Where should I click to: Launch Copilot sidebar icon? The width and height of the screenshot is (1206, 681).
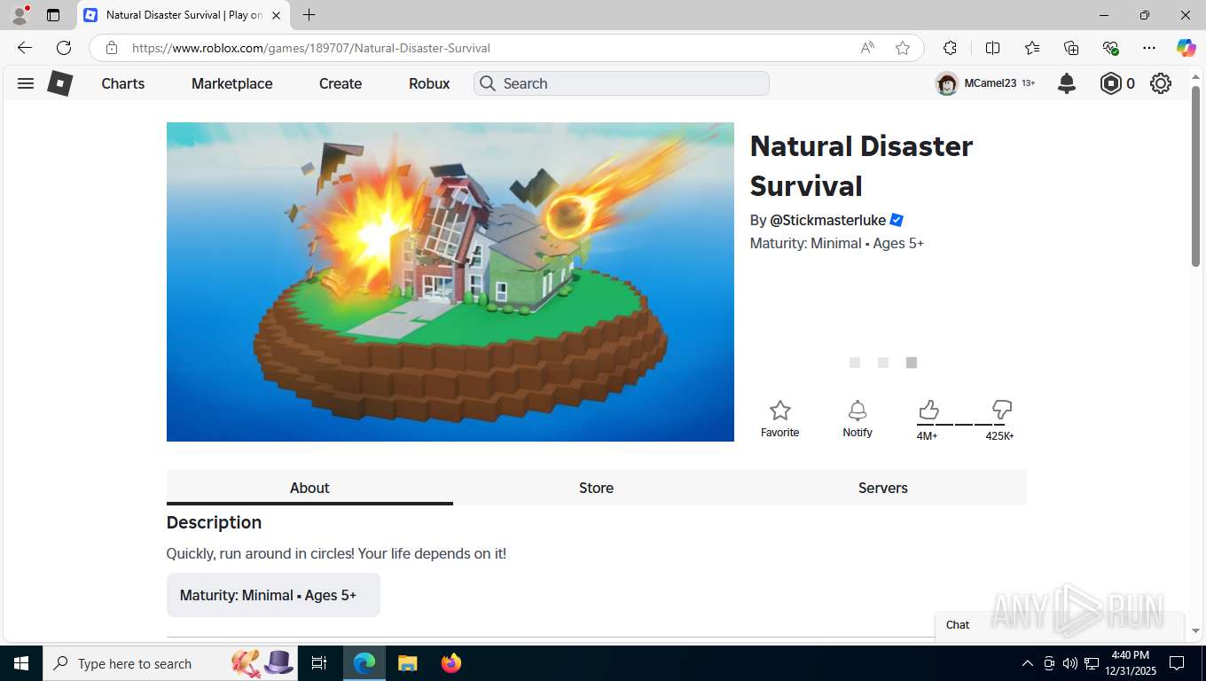click(1186, 48)
